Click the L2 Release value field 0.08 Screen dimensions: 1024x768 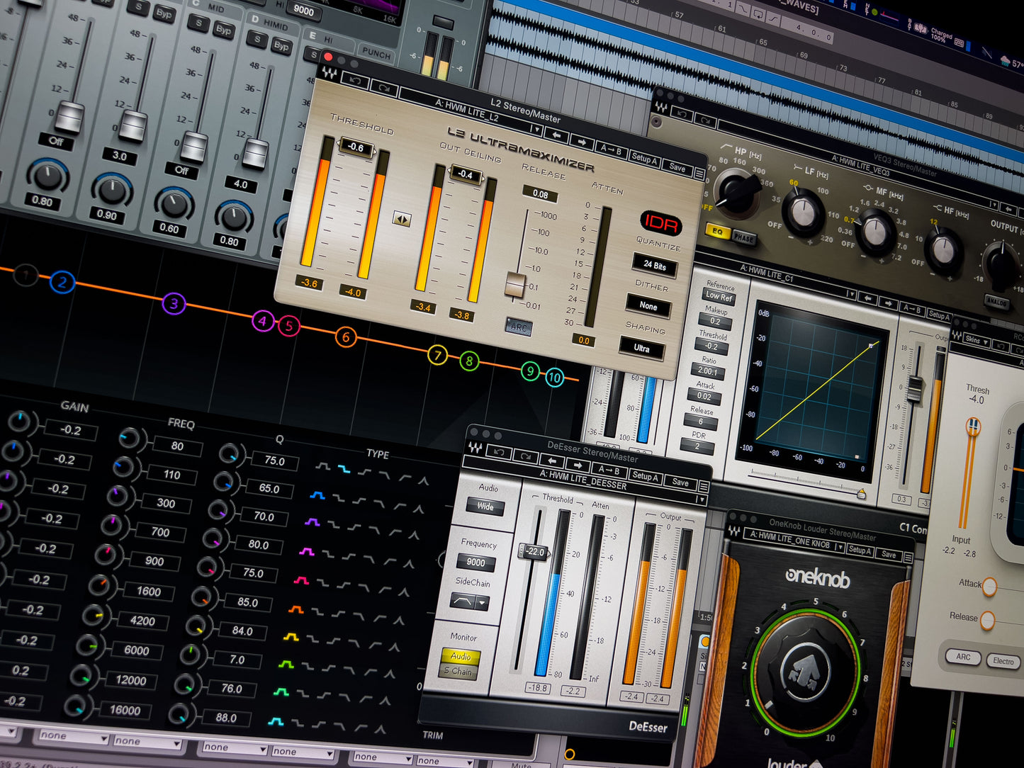click(x=540, y=193)
